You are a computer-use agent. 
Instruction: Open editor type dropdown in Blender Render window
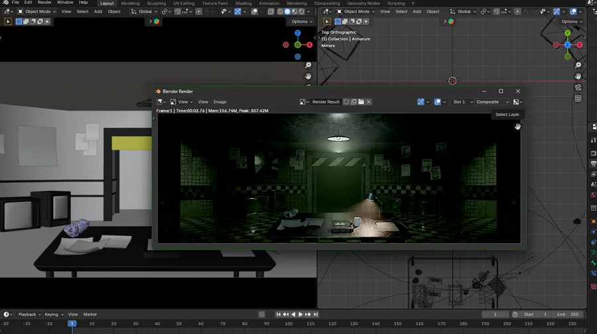161,101
